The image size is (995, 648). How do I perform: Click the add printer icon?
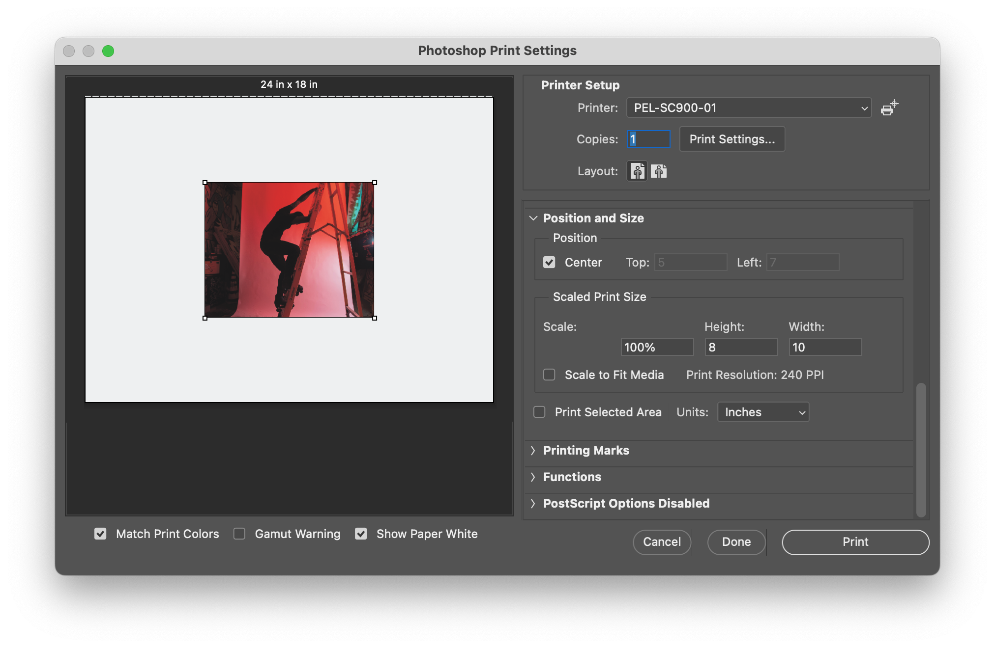[x=889, y=108]
